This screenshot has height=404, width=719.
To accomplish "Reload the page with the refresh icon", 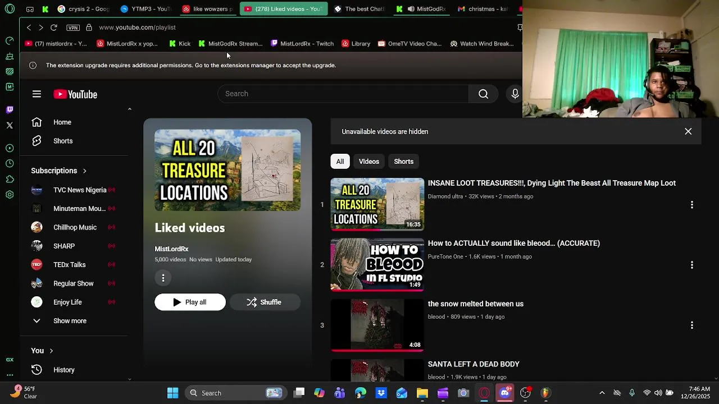I will (x=54, y=27).
